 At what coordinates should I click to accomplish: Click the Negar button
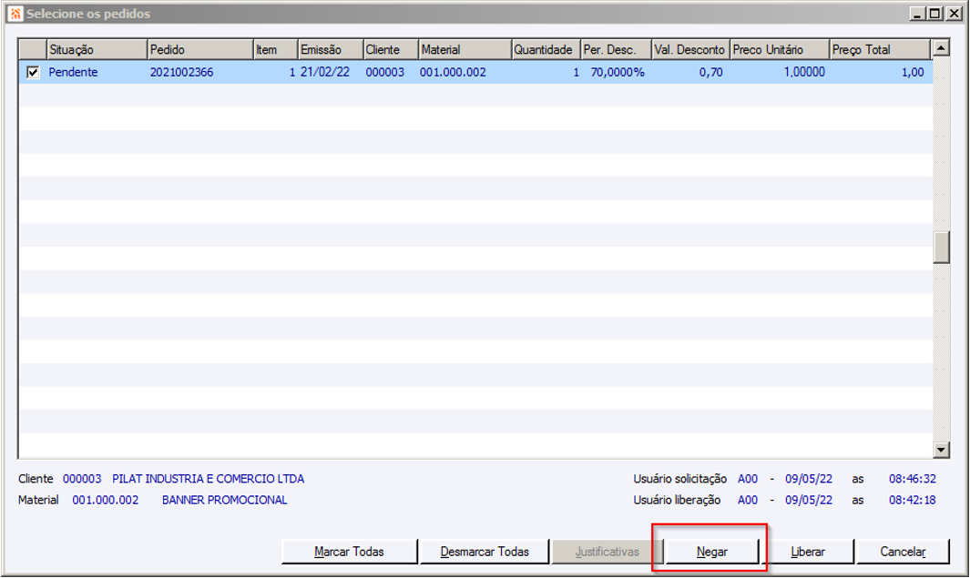point(712,552)
